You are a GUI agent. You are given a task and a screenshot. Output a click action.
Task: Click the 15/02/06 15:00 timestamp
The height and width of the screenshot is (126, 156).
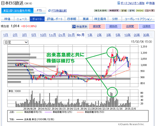pyautogui.click(x=141, y=42)
